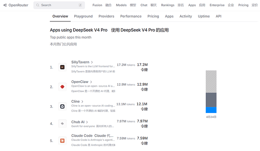Click the OpenRouter brand name link

(x=18, y=5)
